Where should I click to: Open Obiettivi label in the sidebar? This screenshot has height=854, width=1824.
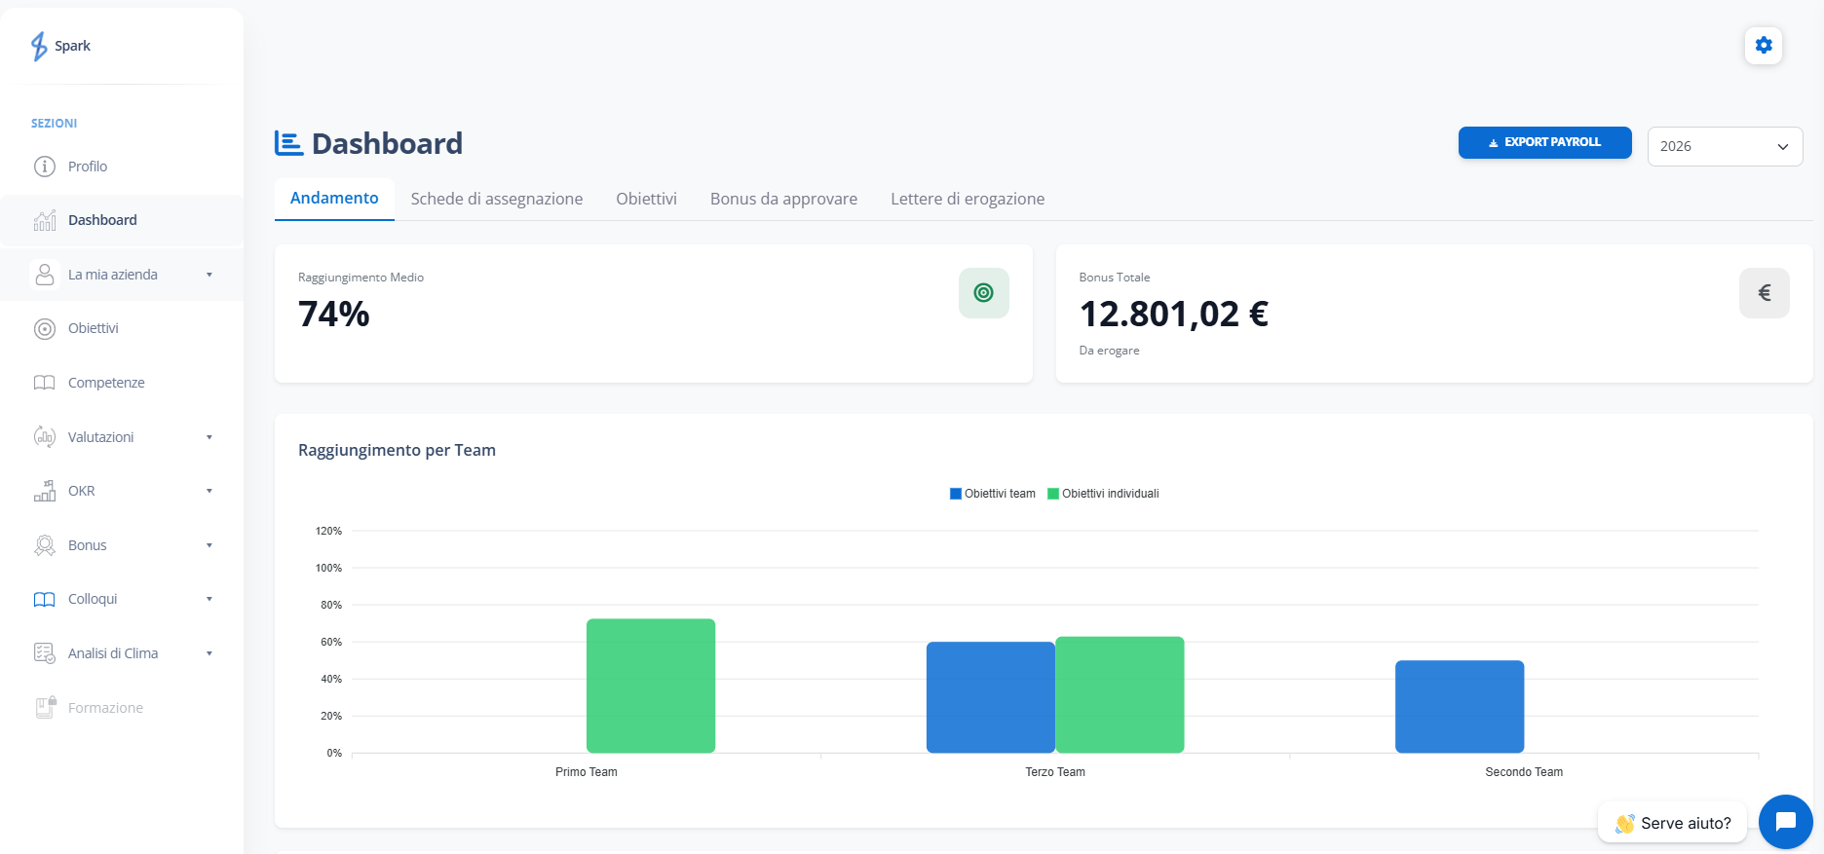click(x=94, y=328)
